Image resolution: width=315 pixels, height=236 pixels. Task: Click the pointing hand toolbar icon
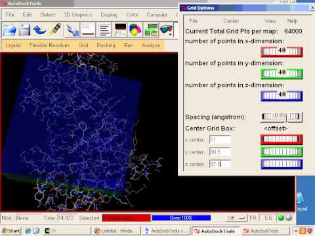72,29
